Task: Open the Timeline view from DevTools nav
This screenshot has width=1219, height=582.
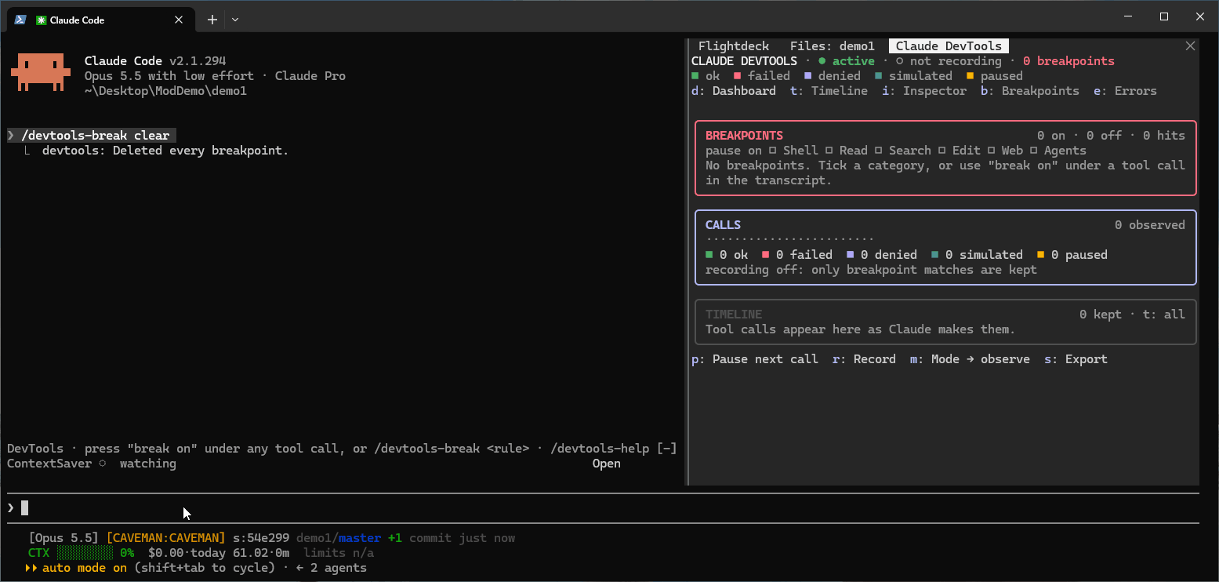Action: [829, 91]
